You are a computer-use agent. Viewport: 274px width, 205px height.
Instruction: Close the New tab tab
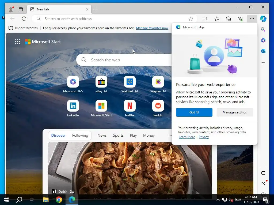tap(87, 9)
